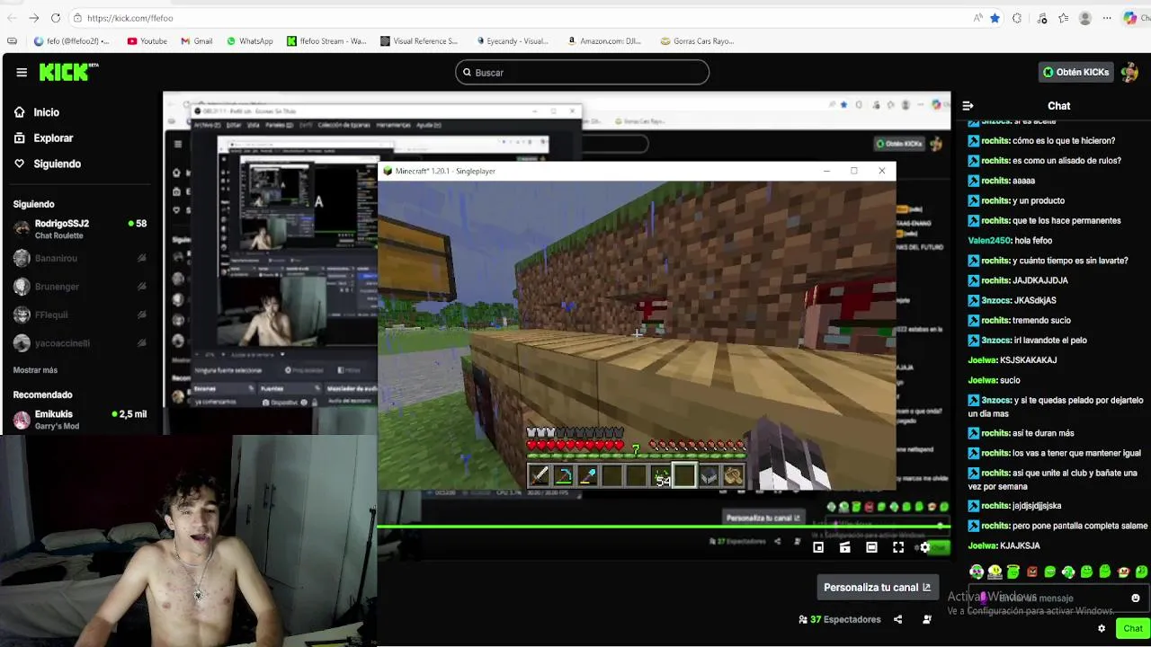Reload the browser page
1151x647 pixels.
click(x=56, y=18)
